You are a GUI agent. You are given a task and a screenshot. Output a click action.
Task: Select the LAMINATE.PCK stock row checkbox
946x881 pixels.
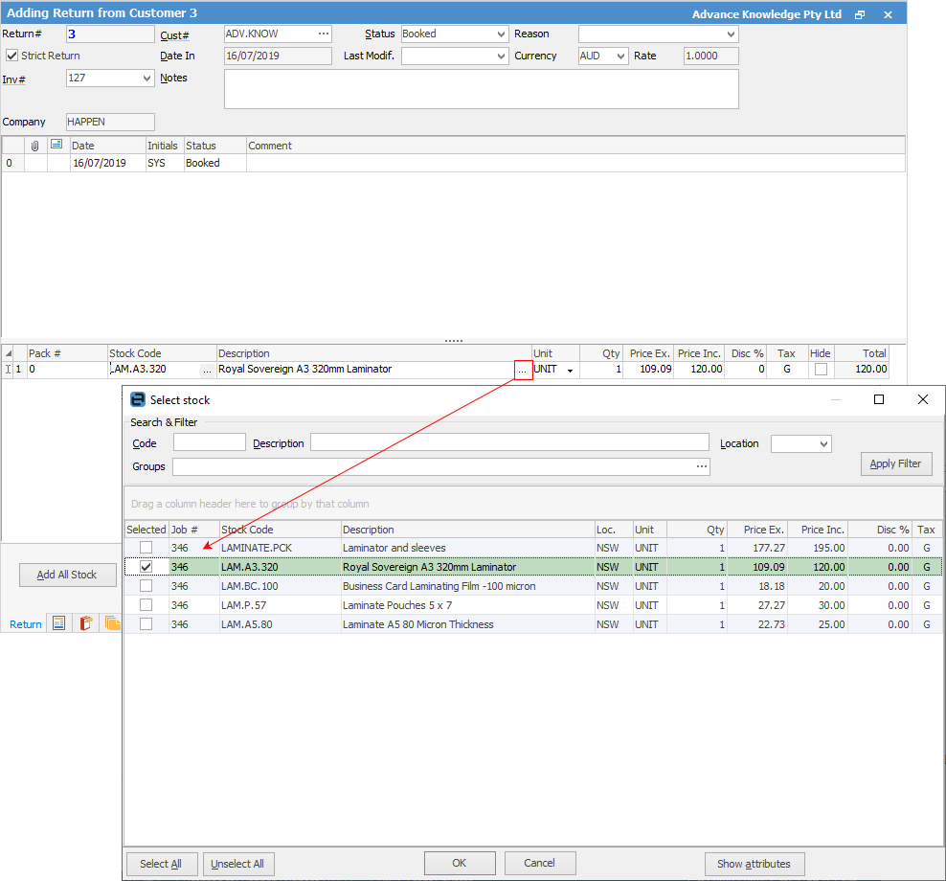click(x=146, y=548)
